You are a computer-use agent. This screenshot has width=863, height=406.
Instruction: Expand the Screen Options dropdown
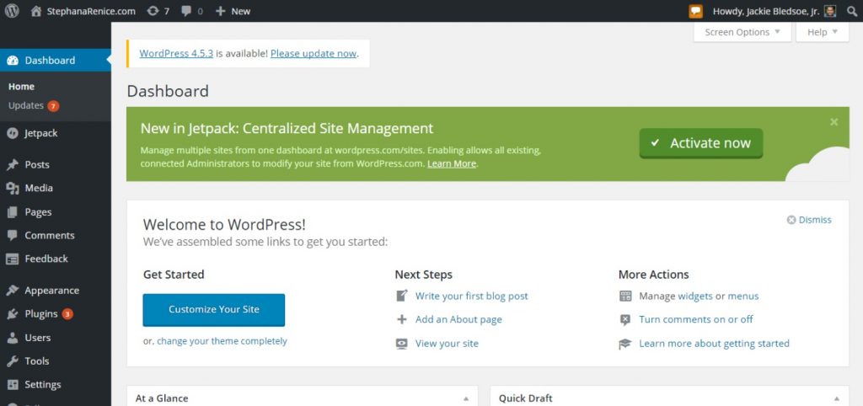(x=742, y=32)
